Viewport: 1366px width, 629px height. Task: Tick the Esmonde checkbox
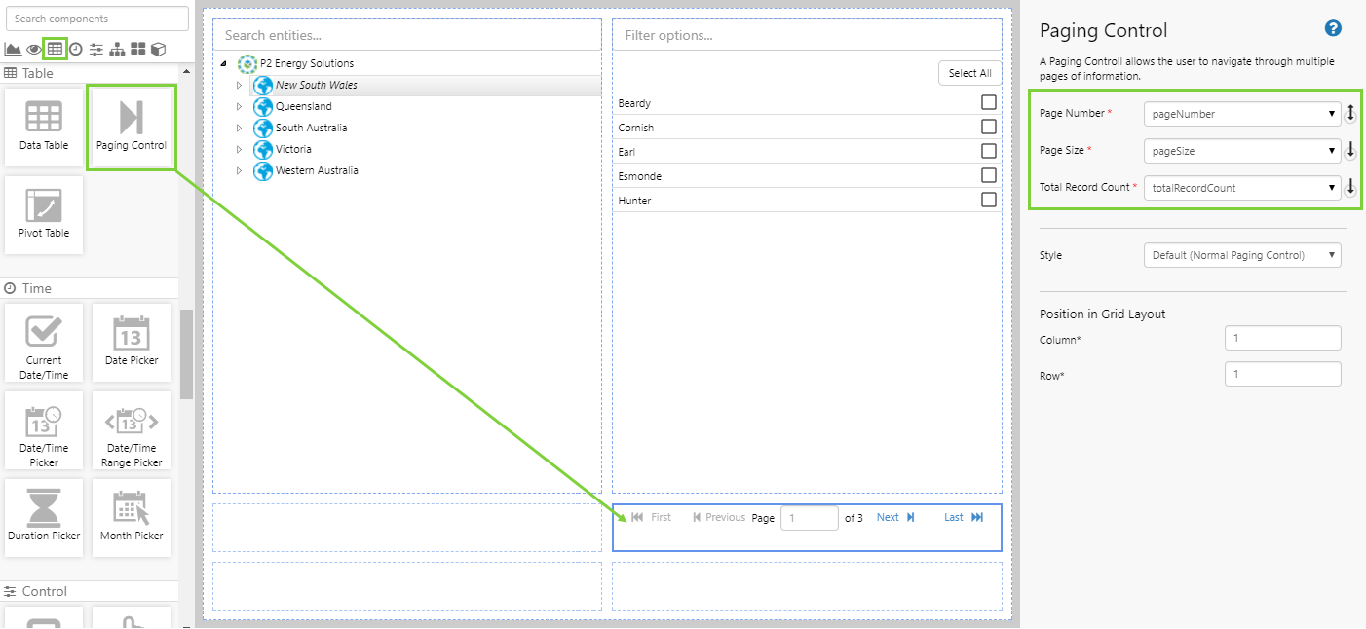coord(988,175)
